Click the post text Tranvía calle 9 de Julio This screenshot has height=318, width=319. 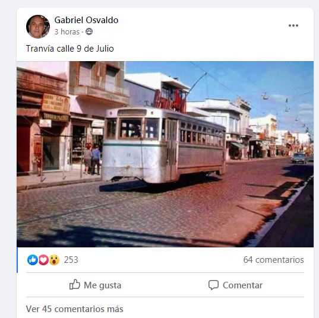[70, 49]
